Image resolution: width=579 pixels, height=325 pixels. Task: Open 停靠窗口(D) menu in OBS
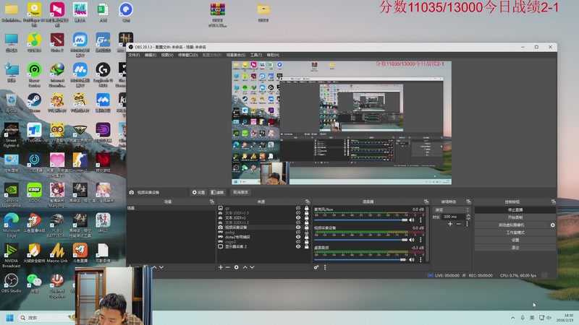188,55
